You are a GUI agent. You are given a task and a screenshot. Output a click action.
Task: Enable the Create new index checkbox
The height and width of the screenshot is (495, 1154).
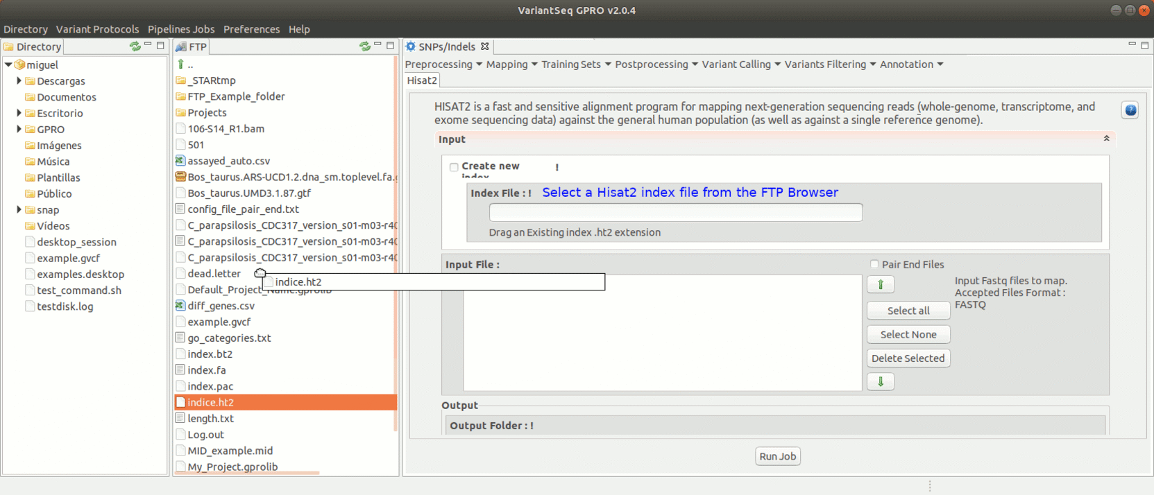pos(454,167)
